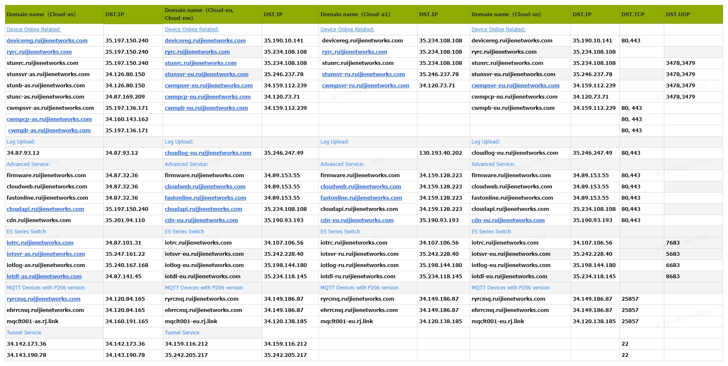Click the ryrcmq.ruijienetworks.com link under Cloud-as

(43, 299)
